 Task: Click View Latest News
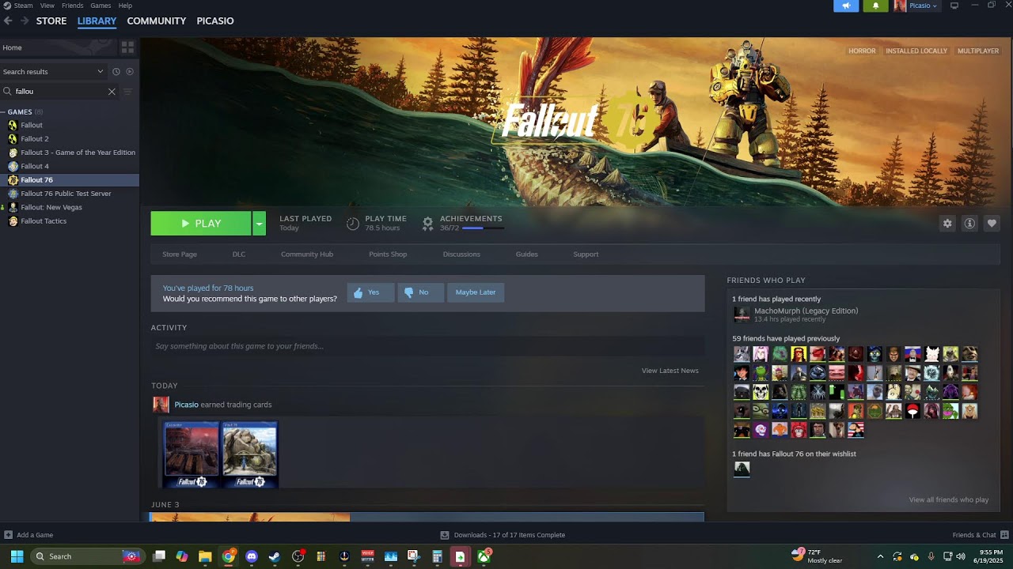tap(670, 371)
